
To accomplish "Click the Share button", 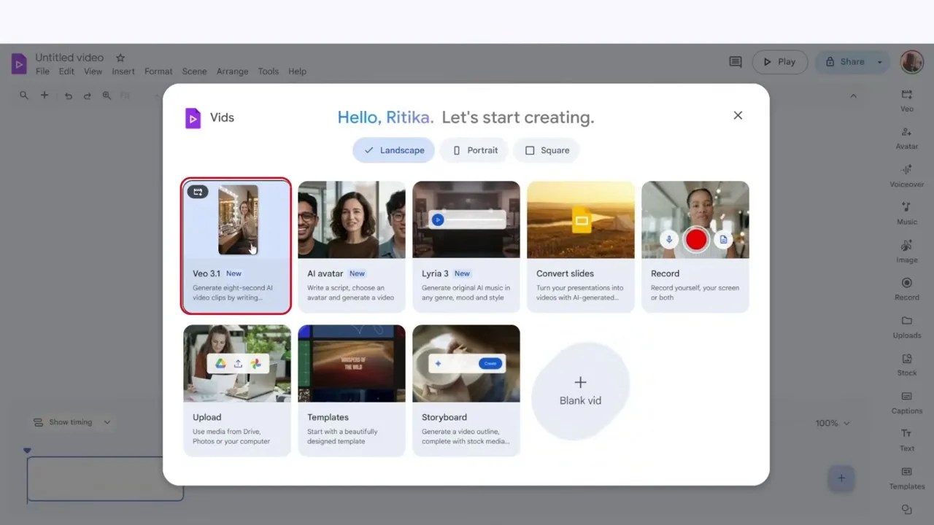I will coord(844,62).
